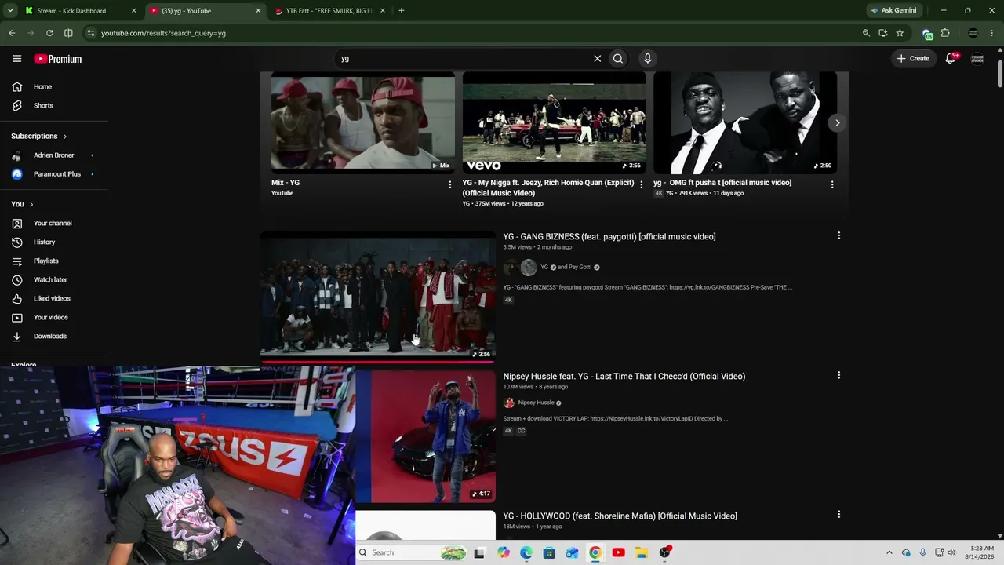1004x565 pixels.
Task: Open the YouTube app from the taskbar
Action: [618, 552]
